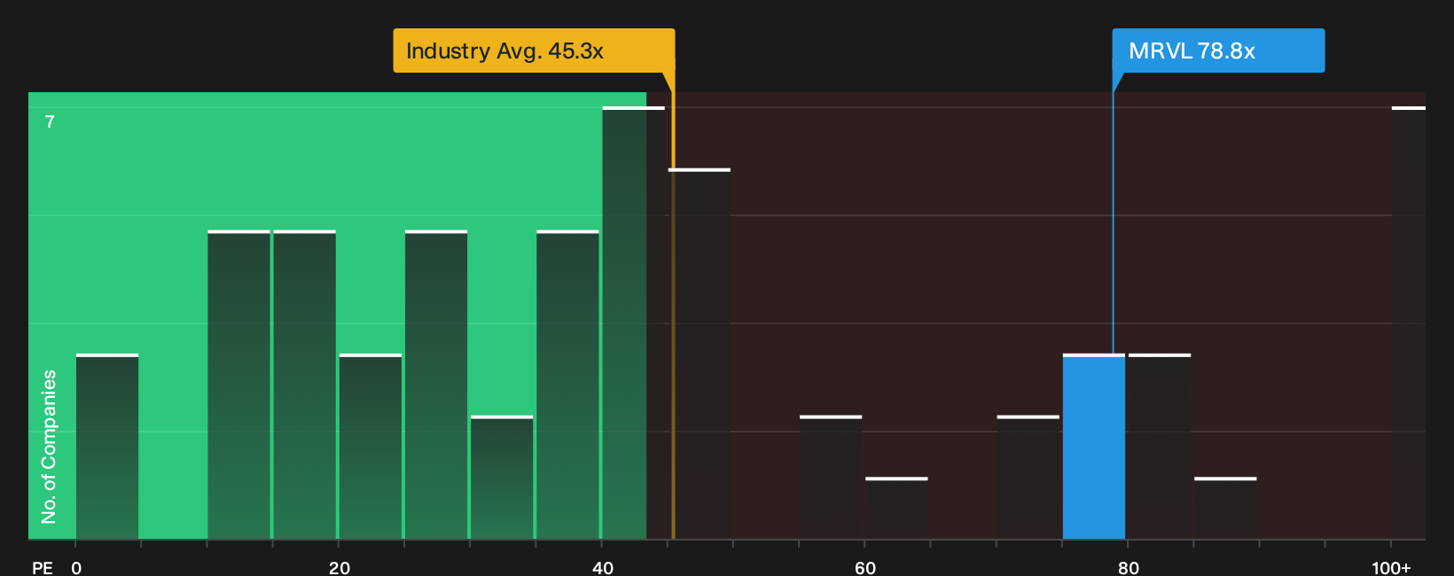
Task: Click the y-axis value 7
Action: 50,122
